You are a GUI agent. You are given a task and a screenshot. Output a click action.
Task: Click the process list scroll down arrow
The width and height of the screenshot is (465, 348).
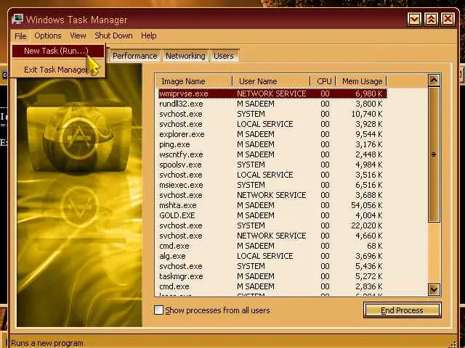point(434,289)
